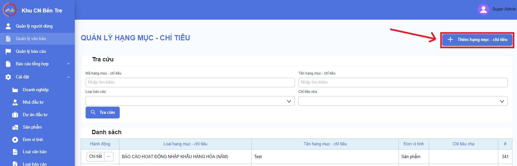
Task: Click the document icon beside Quản lý văn bản
Action: point(8,39)
